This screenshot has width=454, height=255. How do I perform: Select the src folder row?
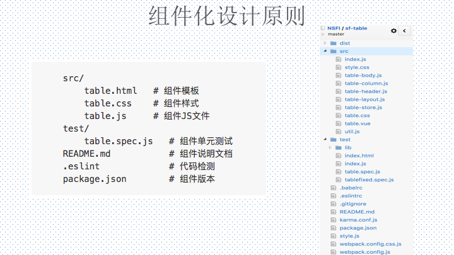coord(366,51)
